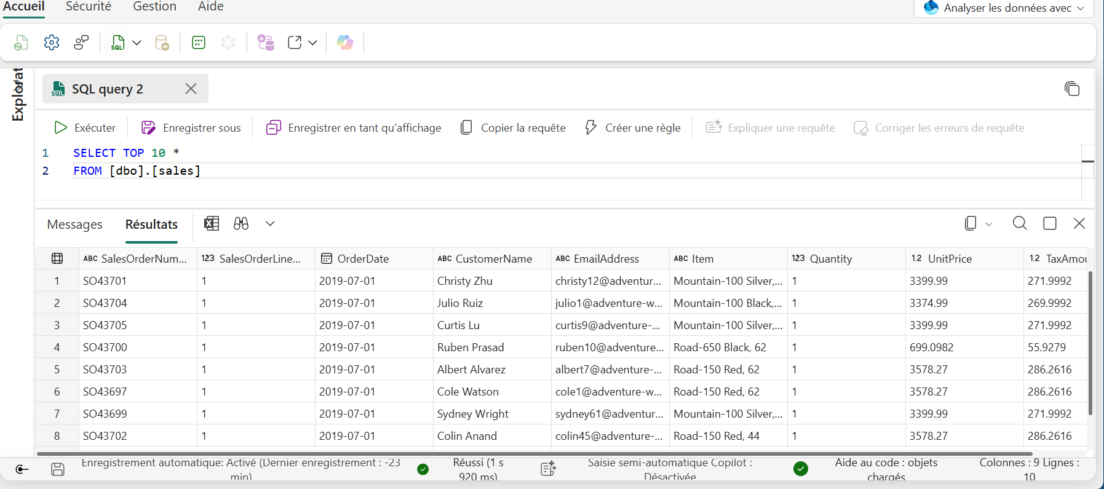The height and width of the screenshot is (489, 1104).
Task: Switch to the Messages tab
Action: pos(75,225)
